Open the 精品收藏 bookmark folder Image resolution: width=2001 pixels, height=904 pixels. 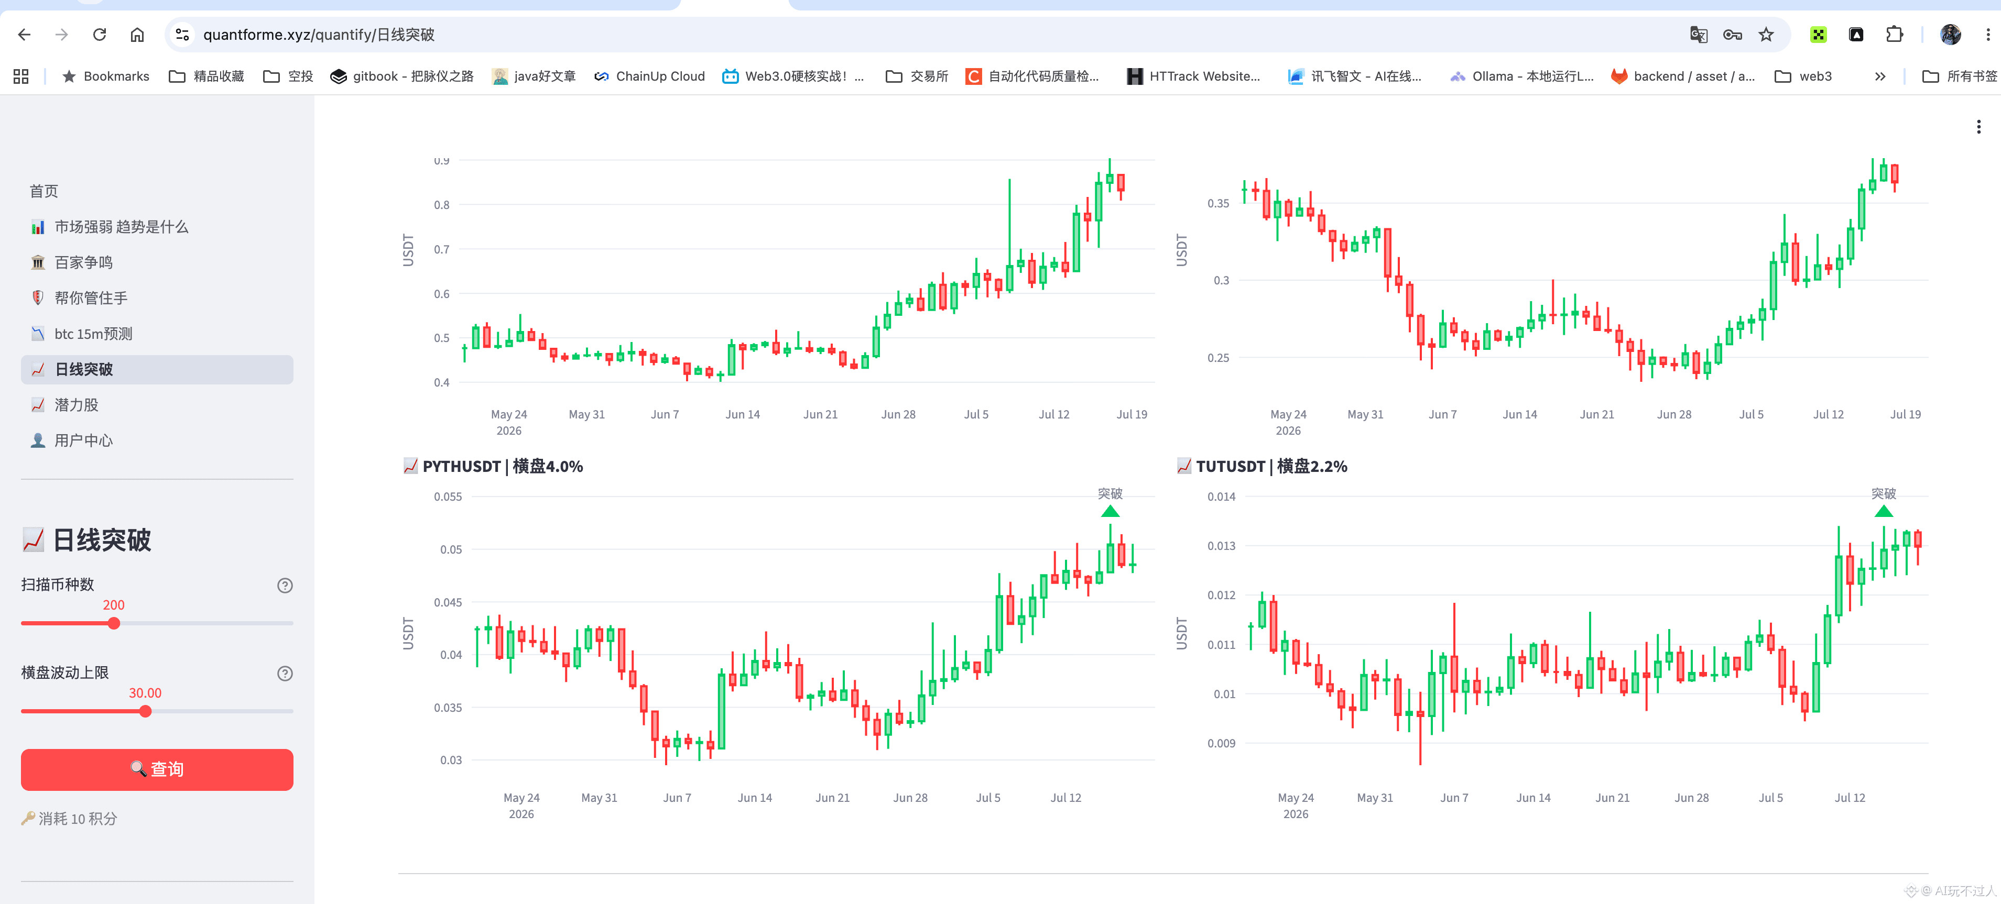coord(206,76)
